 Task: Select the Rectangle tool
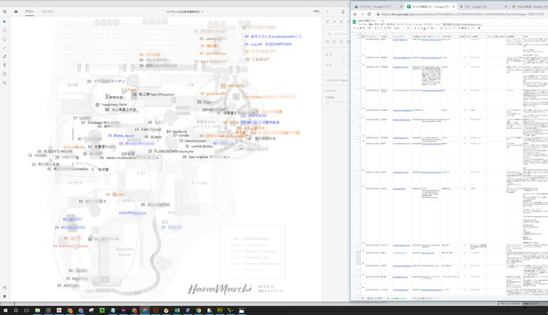click(4, 30)
